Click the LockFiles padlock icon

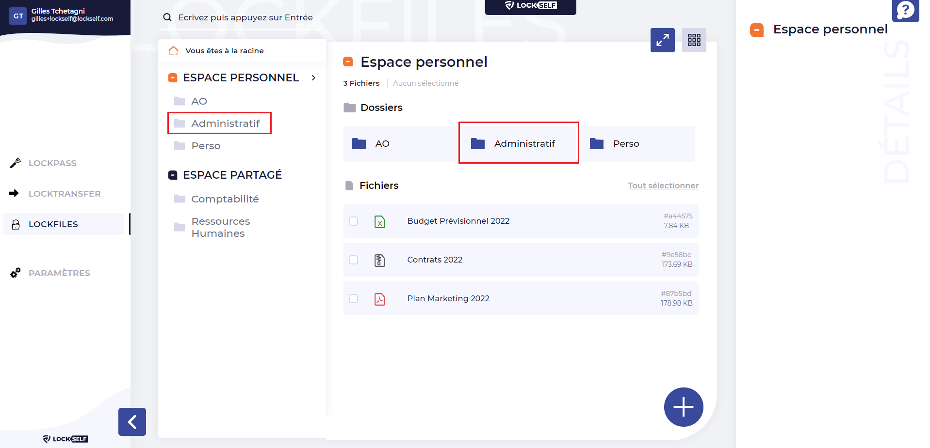tap(16, 224)
